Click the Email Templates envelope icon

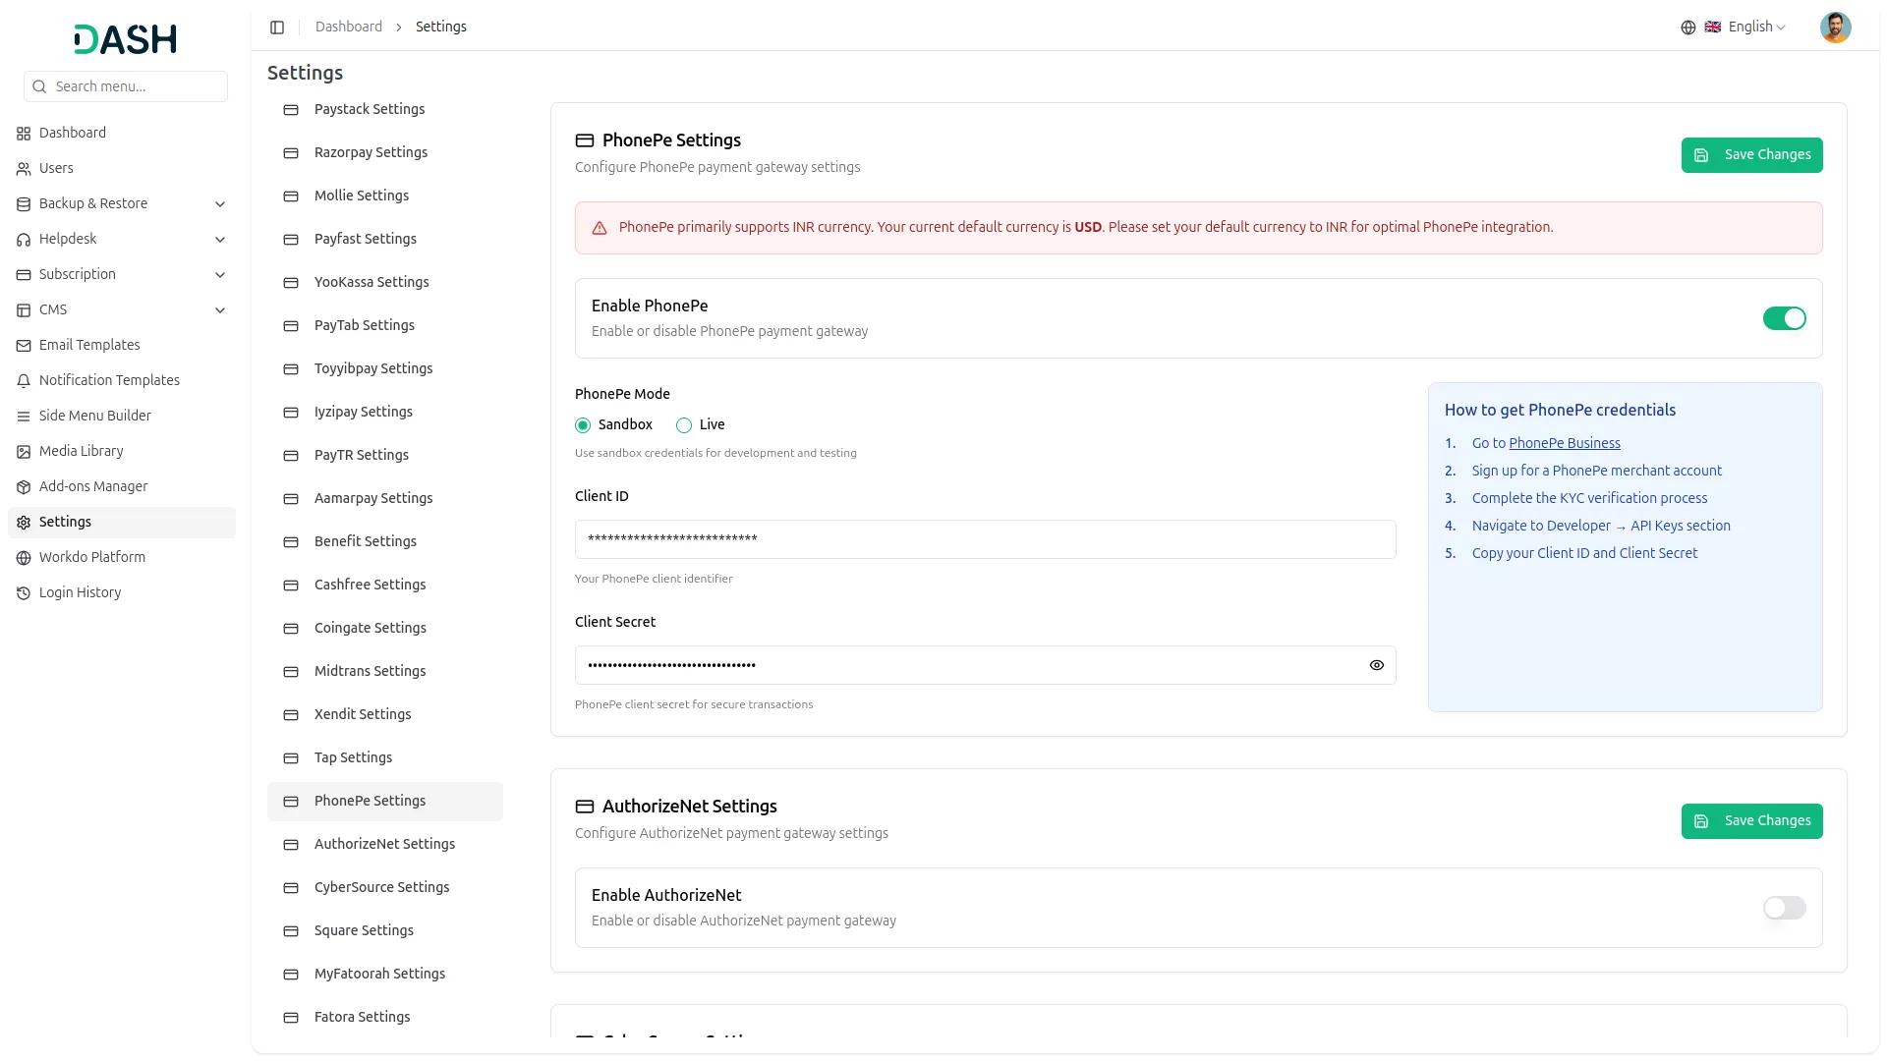[x=24, y=346]
